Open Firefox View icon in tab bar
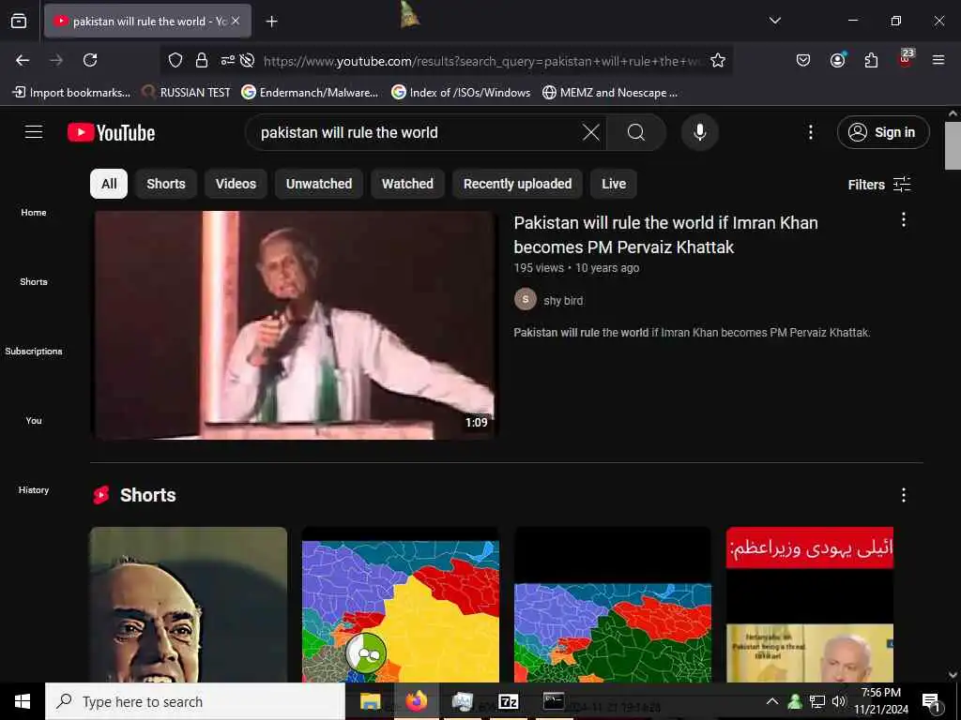The width and height of the screenshot is (961, 720). coord(19,22)
